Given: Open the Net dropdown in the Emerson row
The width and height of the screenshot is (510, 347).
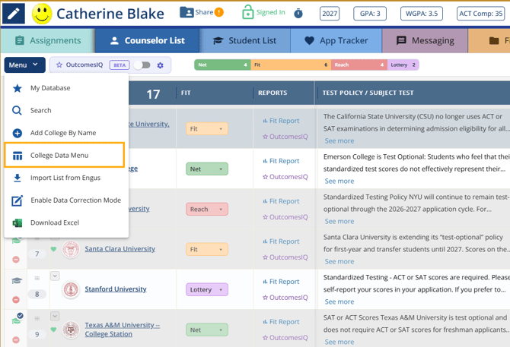Looking at the screenshot, I should point(207,169).
